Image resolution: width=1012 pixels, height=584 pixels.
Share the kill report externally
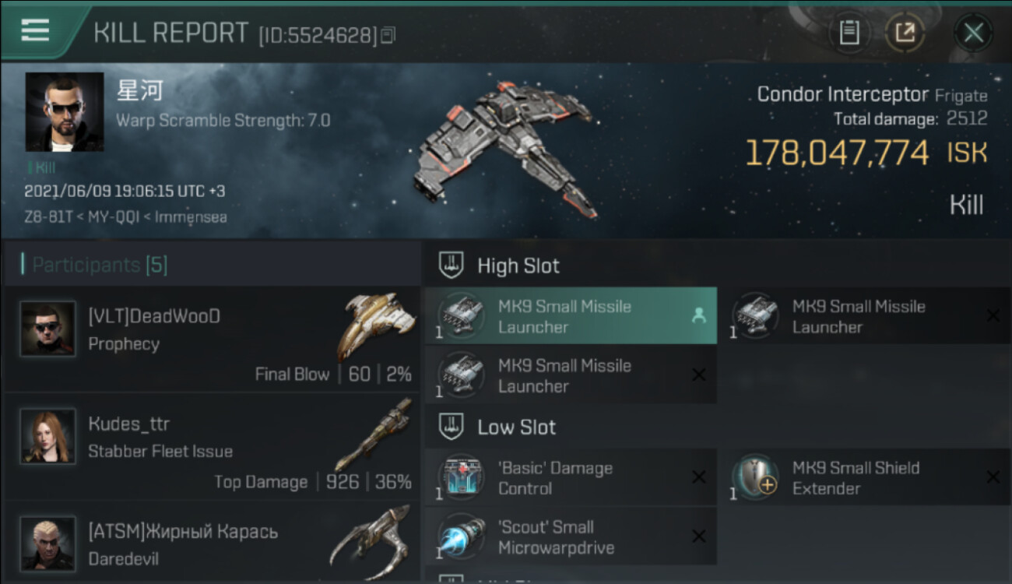905,33
